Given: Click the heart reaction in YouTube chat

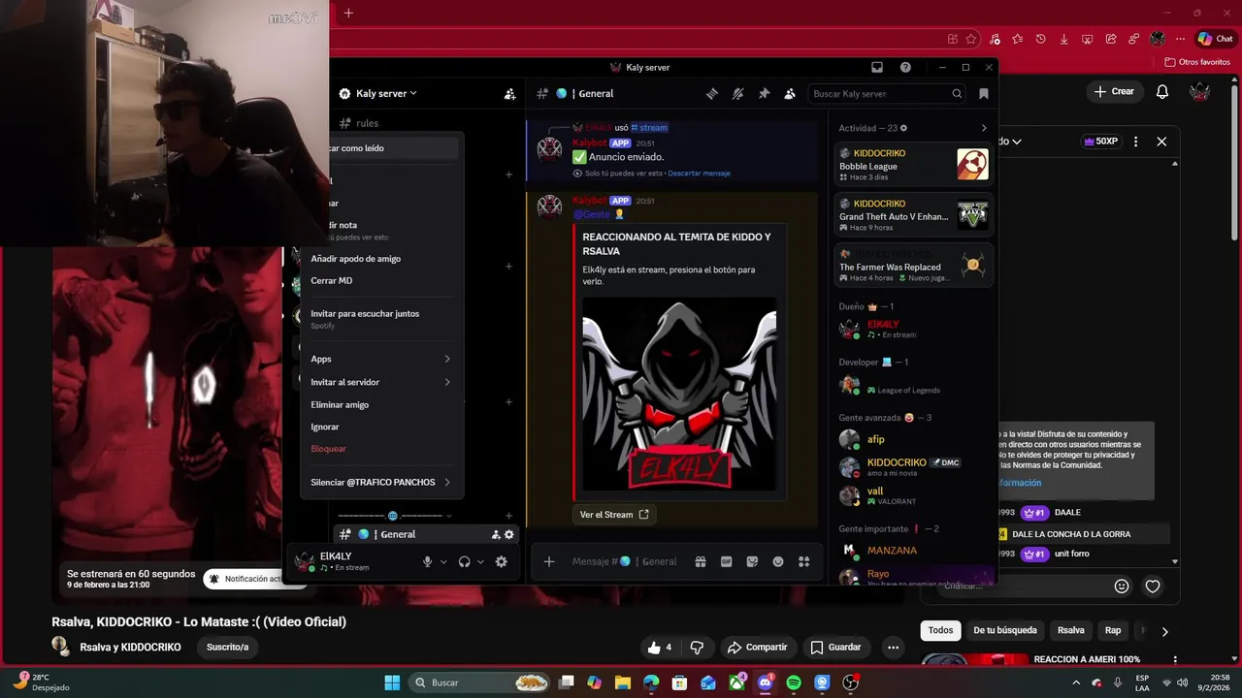Looking at the screenshot, I should point(1153,586).
